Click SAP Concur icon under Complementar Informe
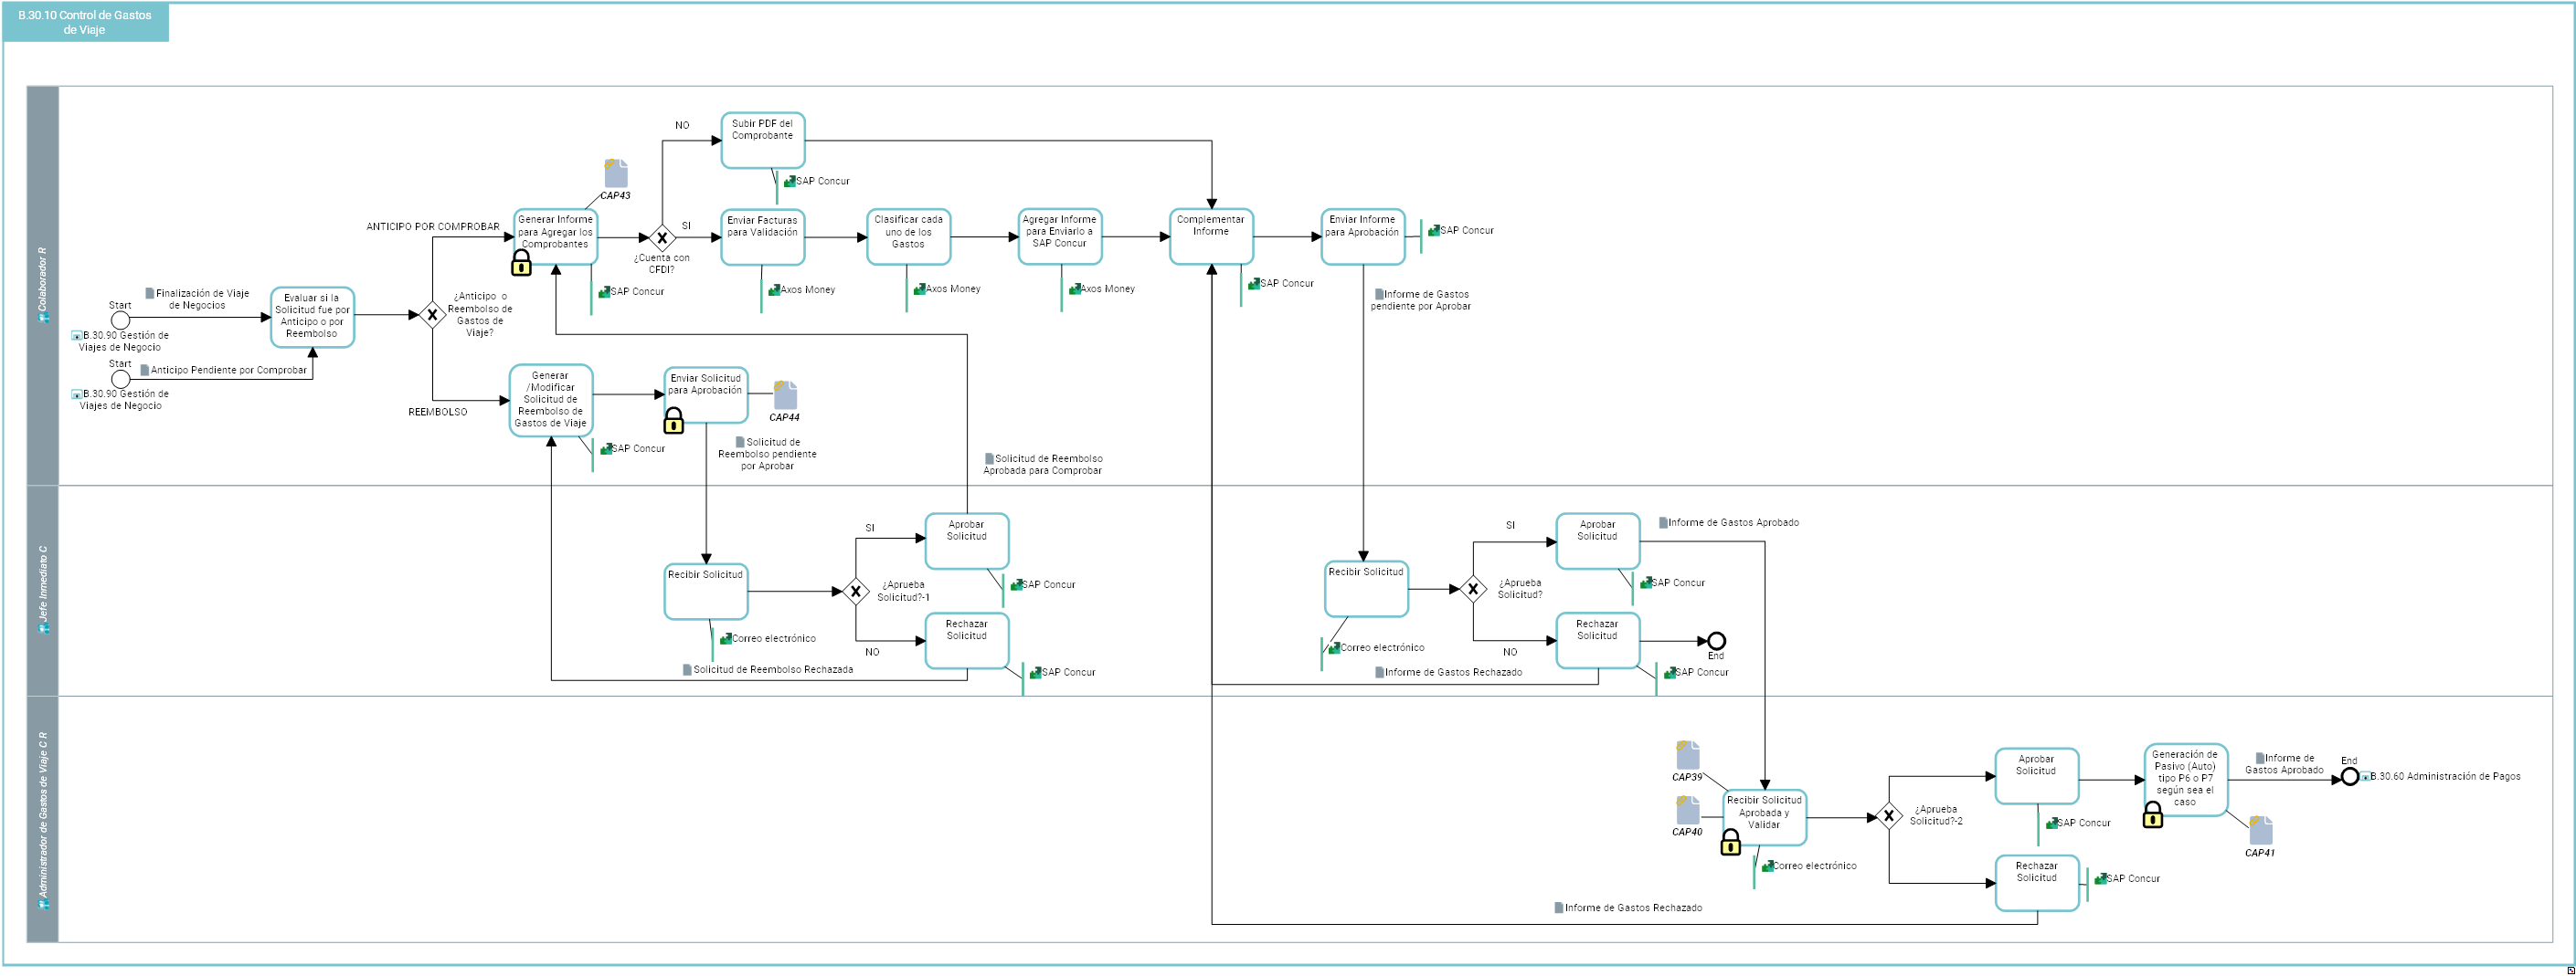This screenshot has width=2576, height=976. 1254,284
